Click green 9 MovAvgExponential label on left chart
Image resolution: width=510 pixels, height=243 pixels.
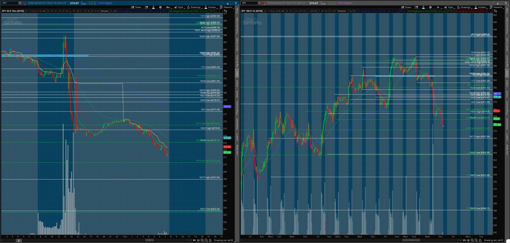(x=188, y=11)
